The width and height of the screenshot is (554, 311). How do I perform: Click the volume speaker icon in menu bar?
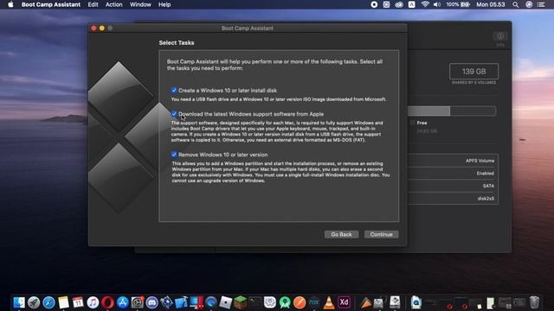click(x=437, y=4)
